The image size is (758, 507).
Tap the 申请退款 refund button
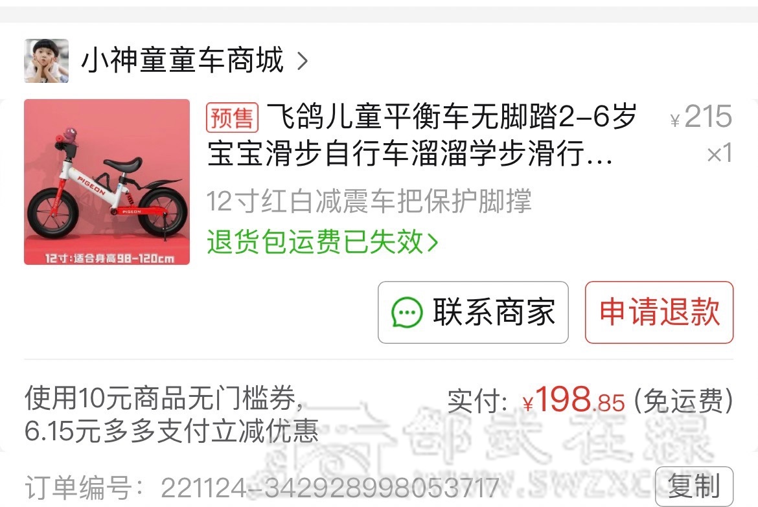(x=659, y=312)
